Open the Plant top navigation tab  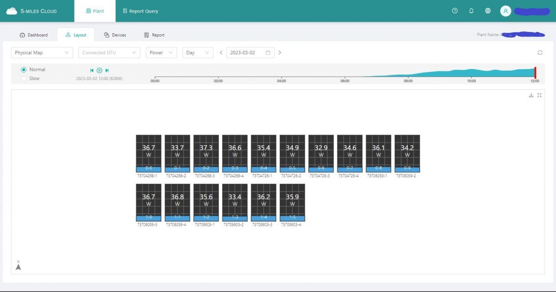coord(95,11)
